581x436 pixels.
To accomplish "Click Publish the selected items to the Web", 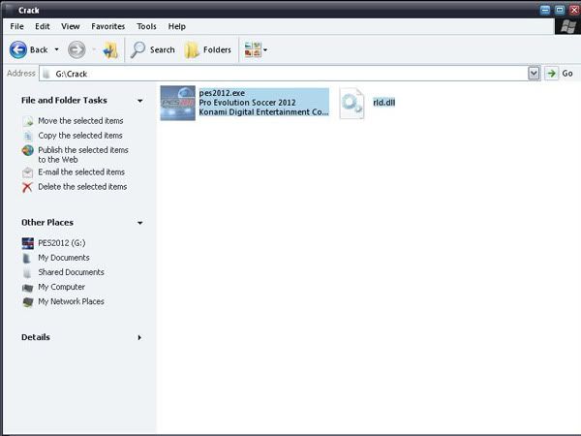I will pos(83,155).
